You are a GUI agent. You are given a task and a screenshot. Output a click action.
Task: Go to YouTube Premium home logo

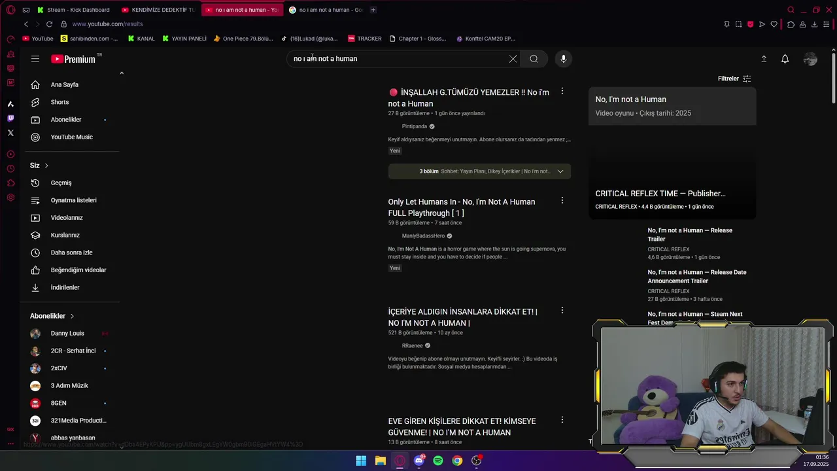click(73, 59)
